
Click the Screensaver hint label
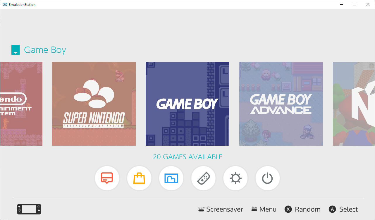(225, 209)
